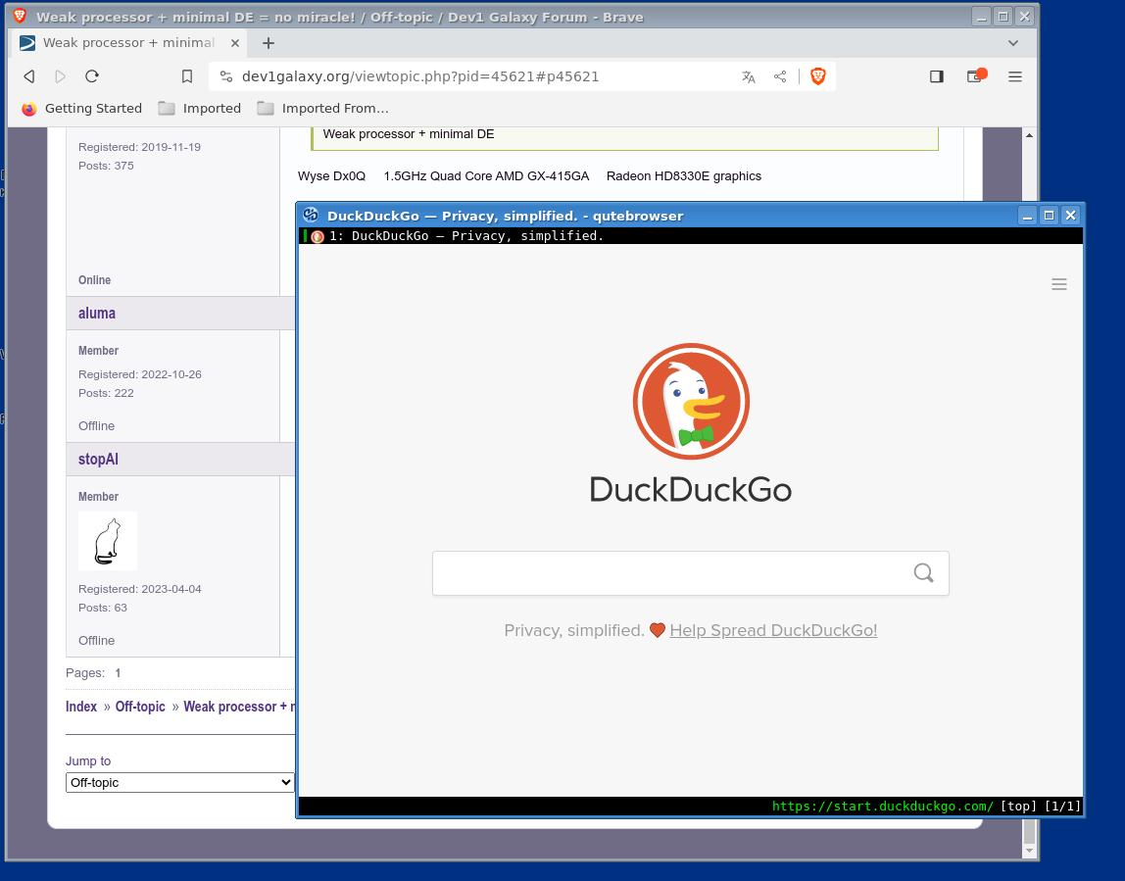This screenshot has width=1125, height=881.
Task: Open site information icon in address bar
Action: click(226, 76)
